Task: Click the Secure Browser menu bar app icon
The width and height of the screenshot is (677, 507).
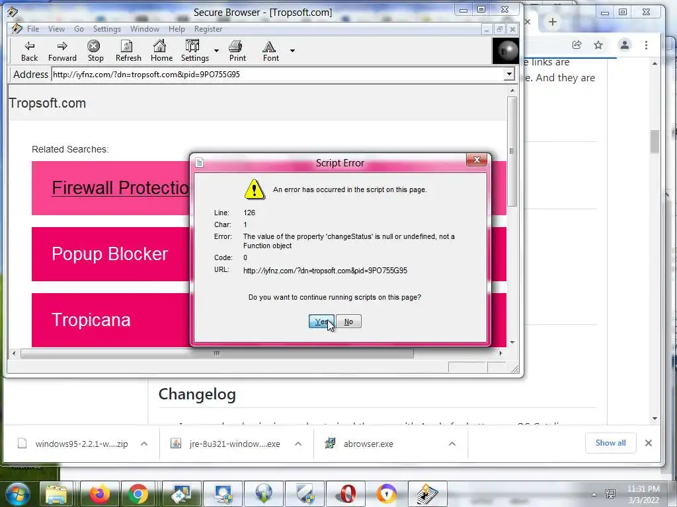Action: point(17,29)
